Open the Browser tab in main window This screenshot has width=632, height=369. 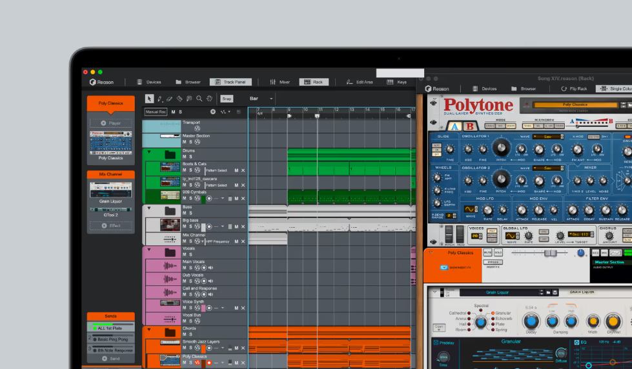[x=189, y=82]
